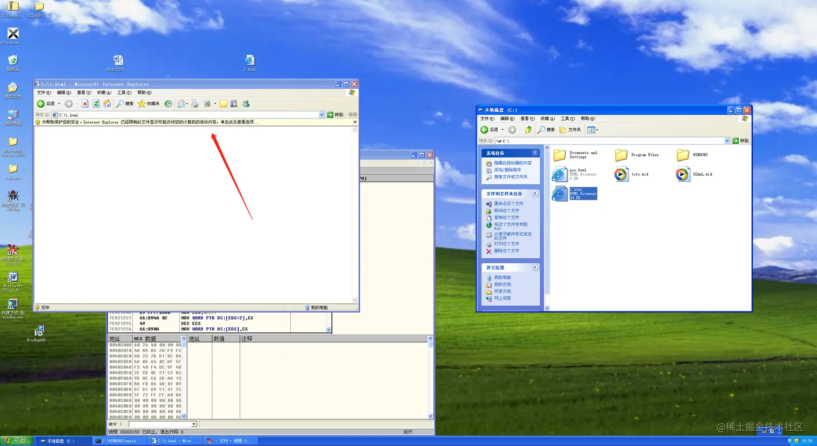Open the address dropdown in C: Explorer window

pos(727,141)
